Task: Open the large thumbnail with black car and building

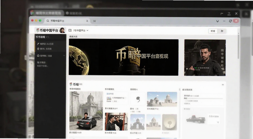Action: point(86,111)
